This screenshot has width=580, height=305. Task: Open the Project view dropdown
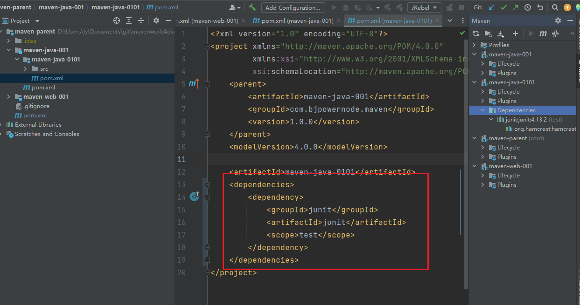(24, 20)
